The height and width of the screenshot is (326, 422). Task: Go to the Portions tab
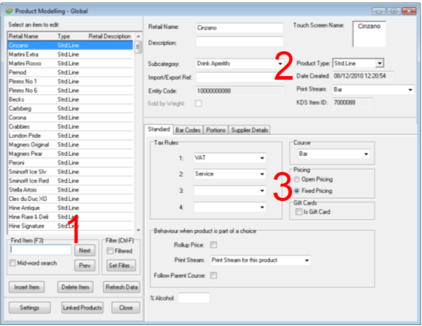(x=216, y=130)
